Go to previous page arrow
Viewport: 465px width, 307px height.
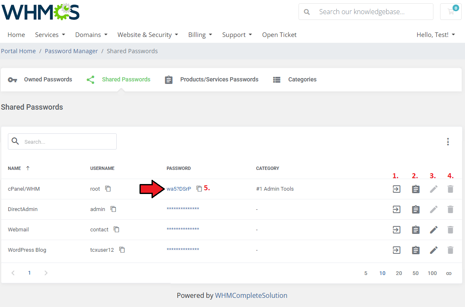pos(13,273)
